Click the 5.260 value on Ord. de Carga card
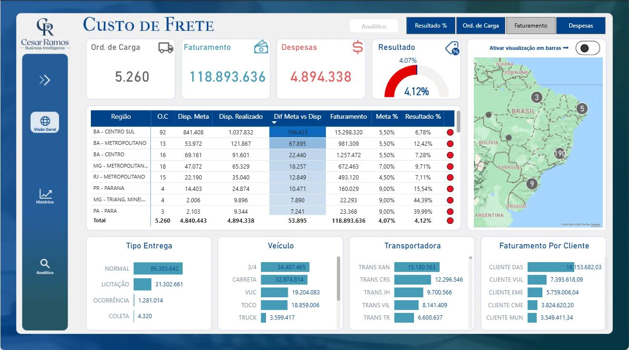 132,77
